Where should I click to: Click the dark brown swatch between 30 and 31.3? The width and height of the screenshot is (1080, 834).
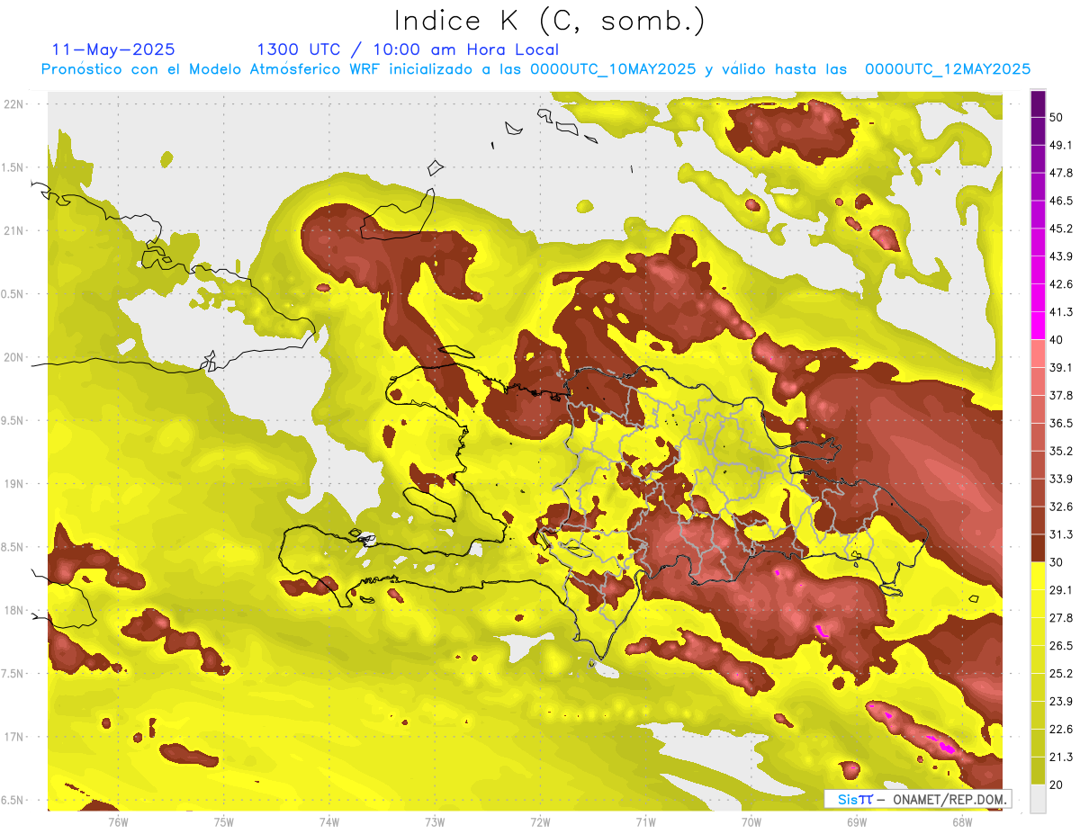tap(1038, 548)
